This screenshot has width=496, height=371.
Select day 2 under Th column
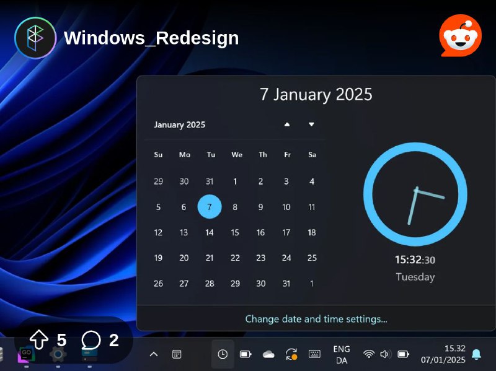point(260,181)
